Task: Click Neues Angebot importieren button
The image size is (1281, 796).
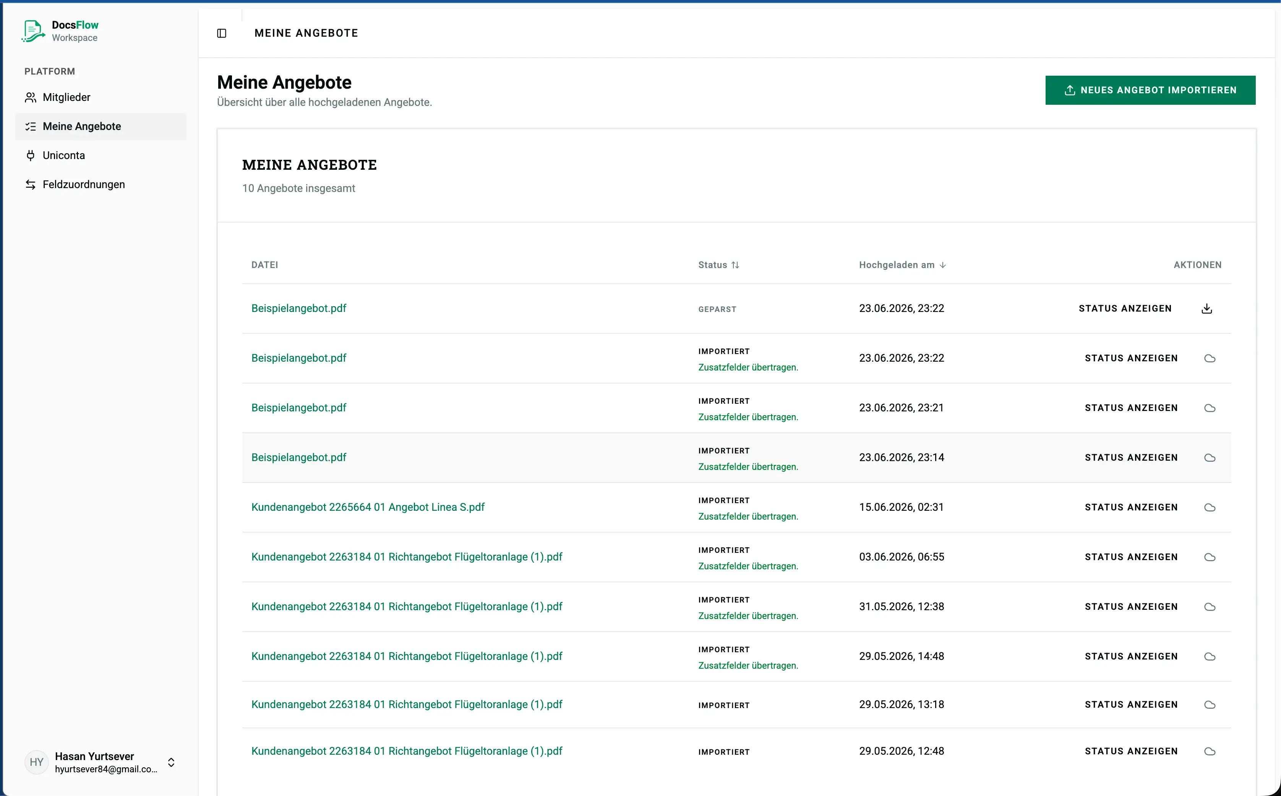Action: [x=1150, y=90]
